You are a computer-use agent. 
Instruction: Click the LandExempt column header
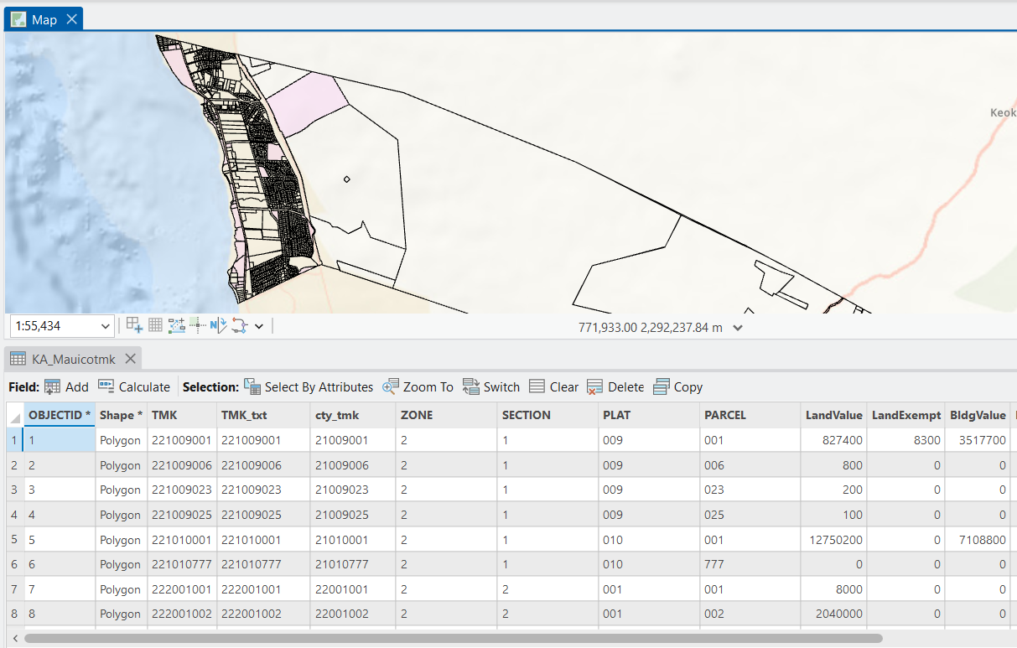point(905,415)
